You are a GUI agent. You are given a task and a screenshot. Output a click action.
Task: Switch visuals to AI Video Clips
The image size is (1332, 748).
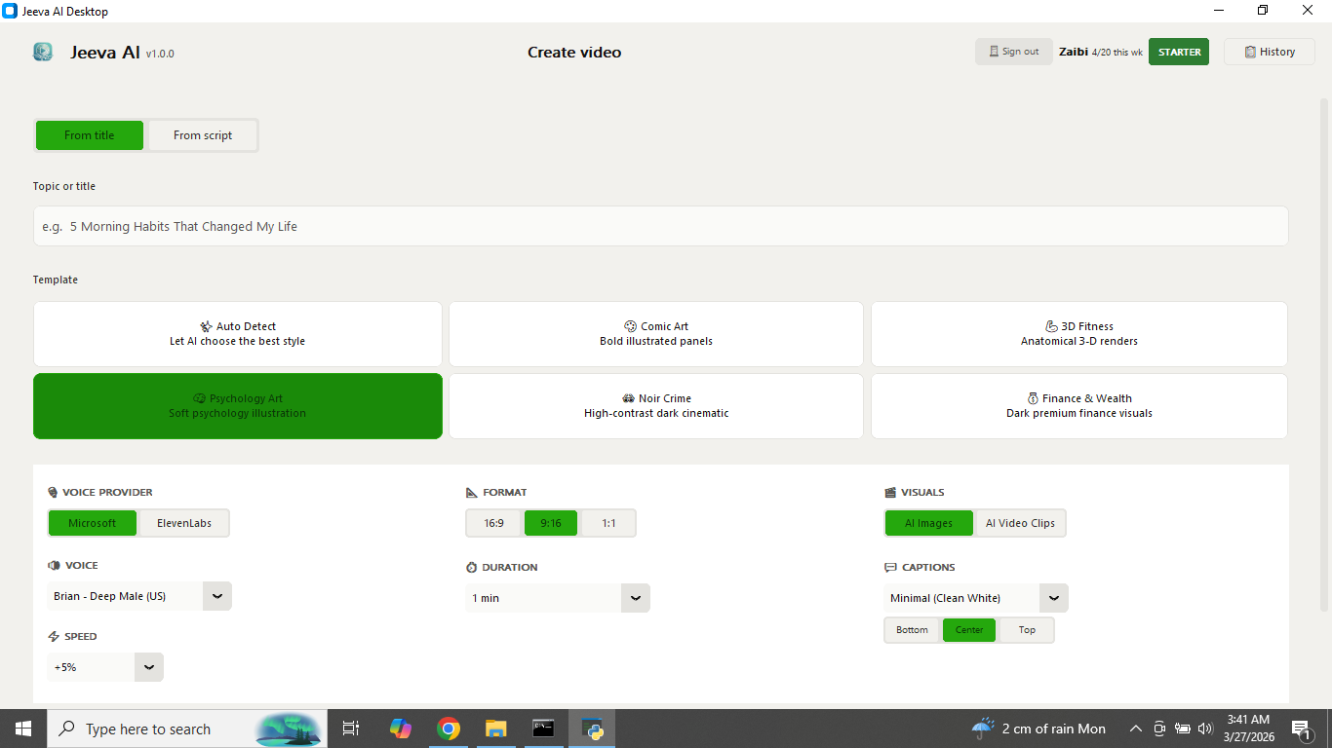[x=1020, y=523]
